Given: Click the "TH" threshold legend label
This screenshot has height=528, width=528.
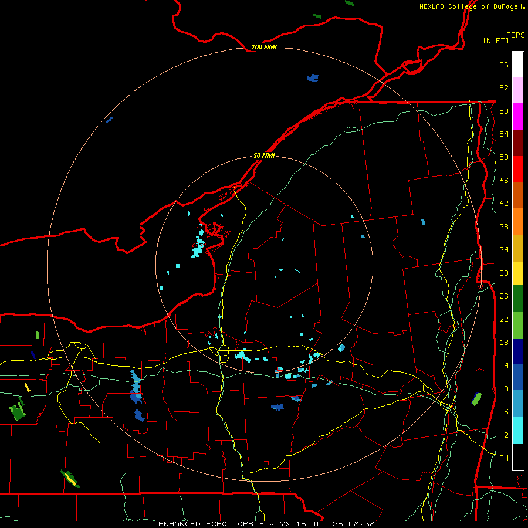Looking at the screenshot, I should tap(504, 458).
